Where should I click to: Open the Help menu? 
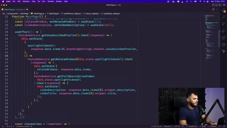pyautogui.click(x=66, y=1)
